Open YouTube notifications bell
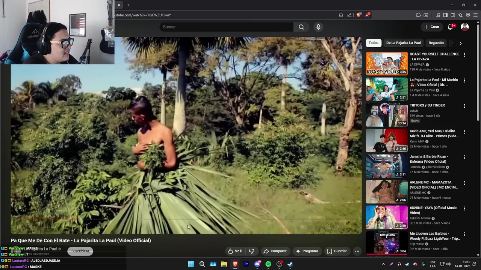 (x=450, y=27)
